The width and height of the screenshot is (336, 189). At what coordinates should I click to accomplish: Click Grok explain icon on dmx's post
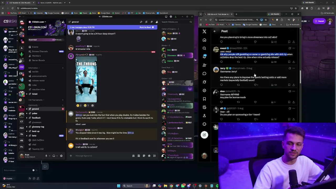tap(290, 91)
